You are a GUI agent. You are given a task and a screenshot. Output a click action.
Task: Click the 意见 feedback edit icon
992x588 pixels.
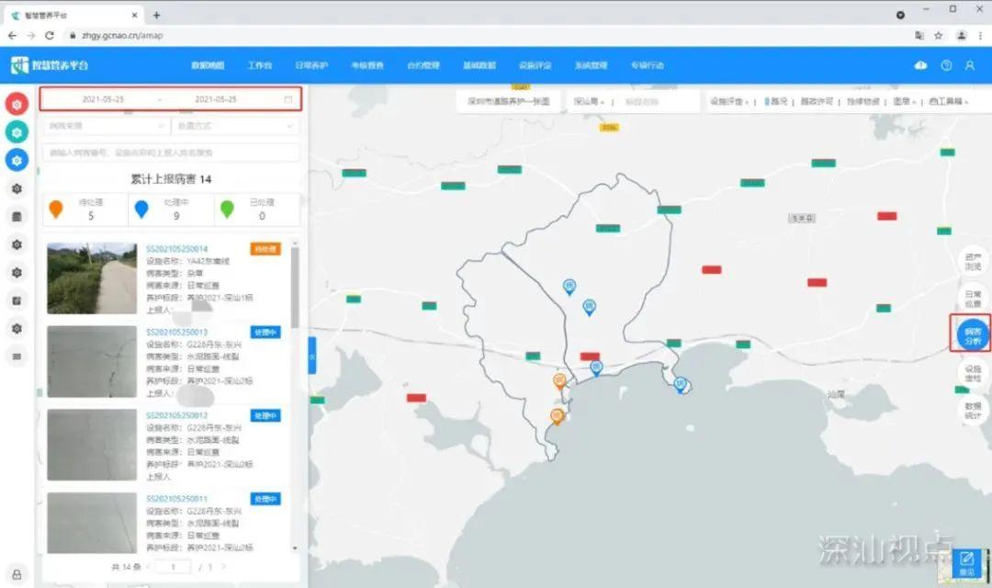965,560
